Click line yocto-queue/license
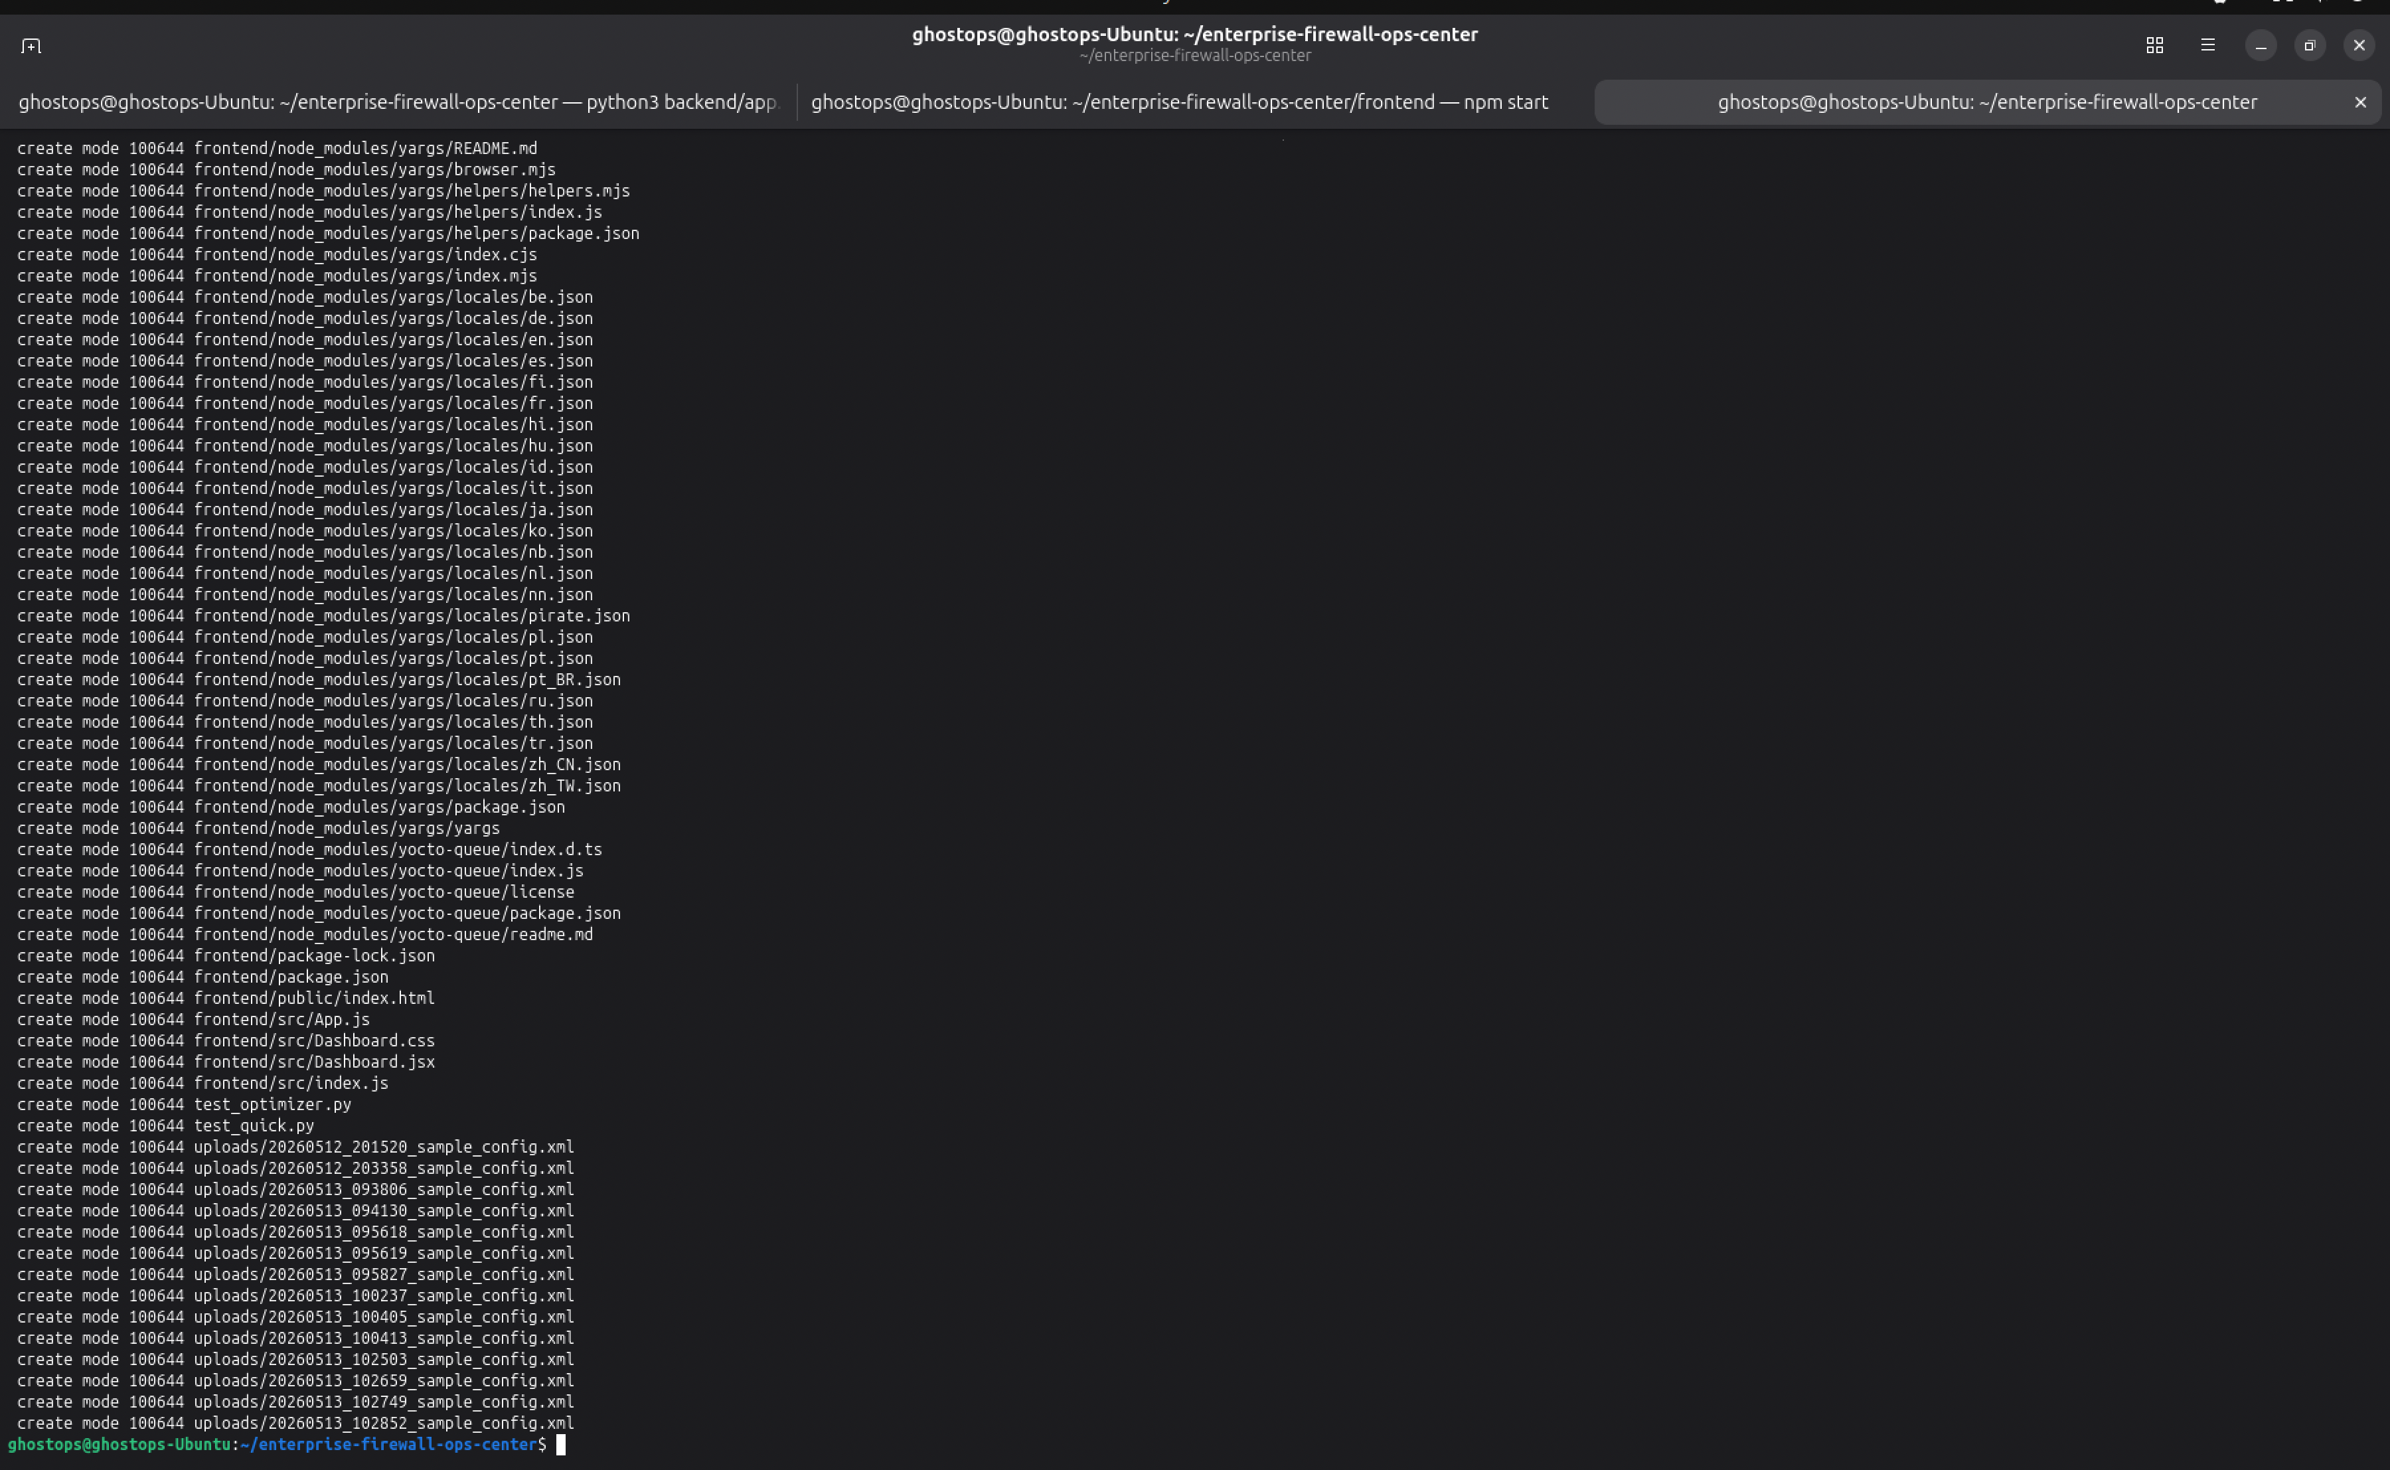The height and width of the screenshot is (1470, 2390). point(295,892)
